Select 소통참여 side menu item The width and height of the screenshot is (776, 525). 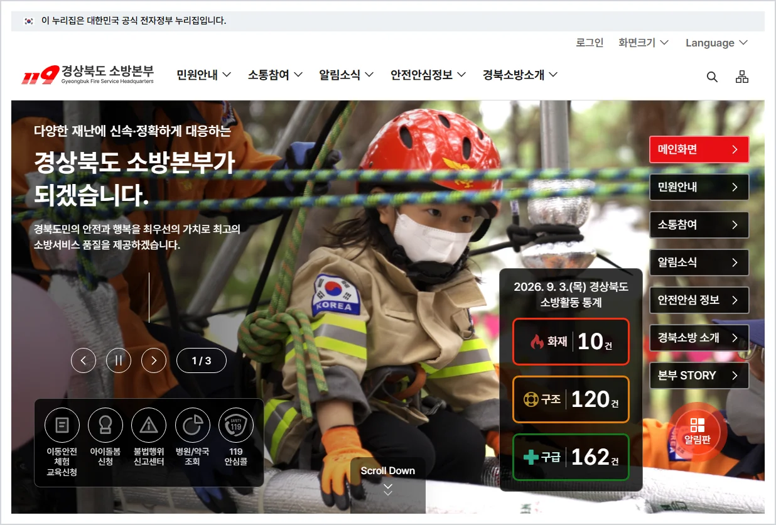point(699,225)
